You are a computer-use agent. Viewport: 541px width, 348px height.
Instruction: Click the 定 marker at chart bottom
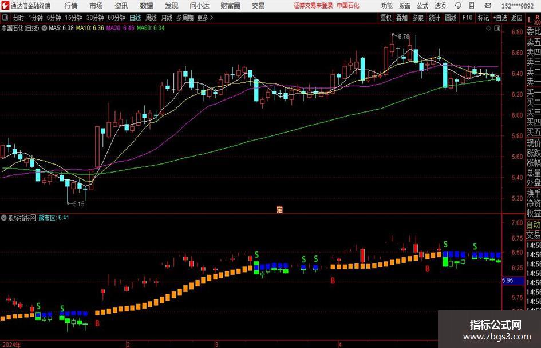[279, 209]
